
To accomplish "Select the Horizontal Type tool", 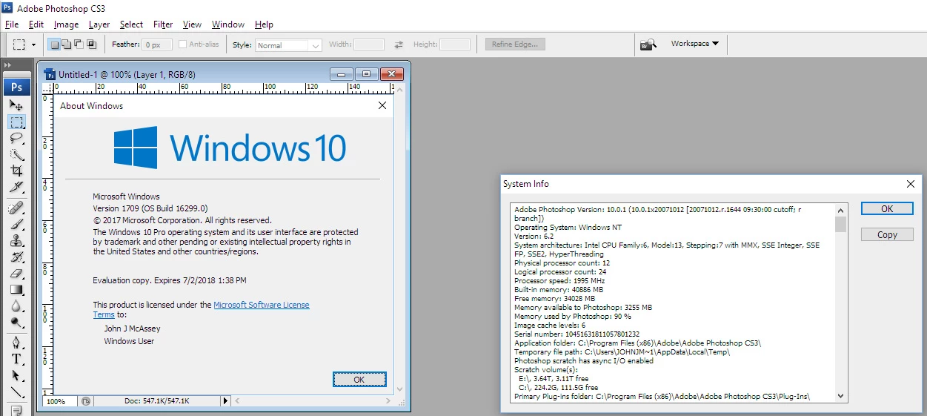I will 16,359.
